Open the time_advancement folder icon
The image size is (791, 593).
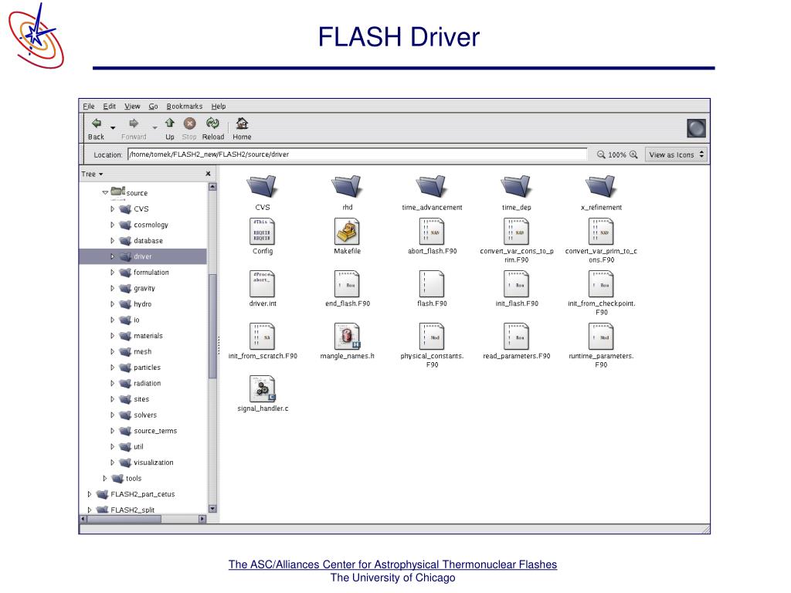431,187
